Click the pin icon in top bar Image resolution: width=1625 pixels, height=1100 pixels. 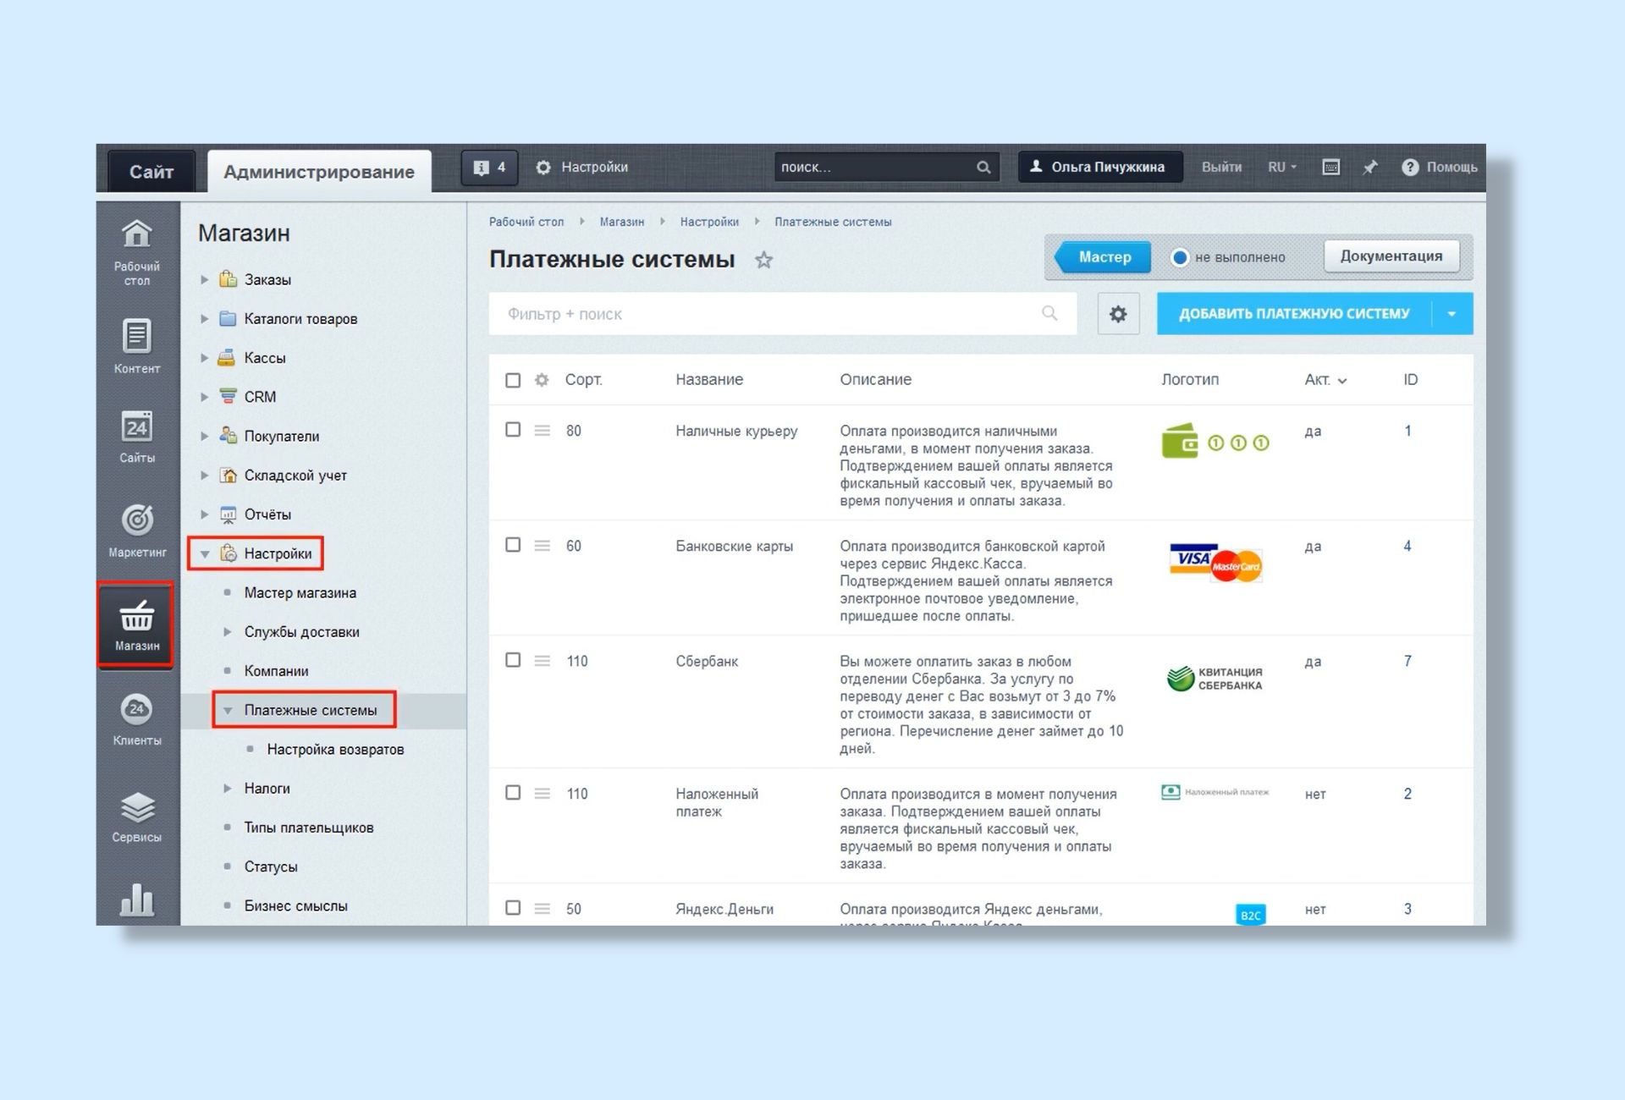1369,168
